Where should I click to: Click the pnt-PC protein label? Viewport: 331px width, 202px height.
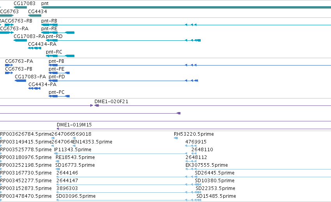(56, 92)
